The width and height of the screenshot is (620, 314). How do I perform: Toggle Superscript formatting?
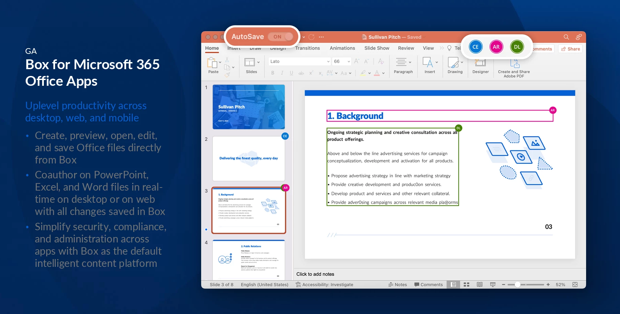click(x=311, y=73)
